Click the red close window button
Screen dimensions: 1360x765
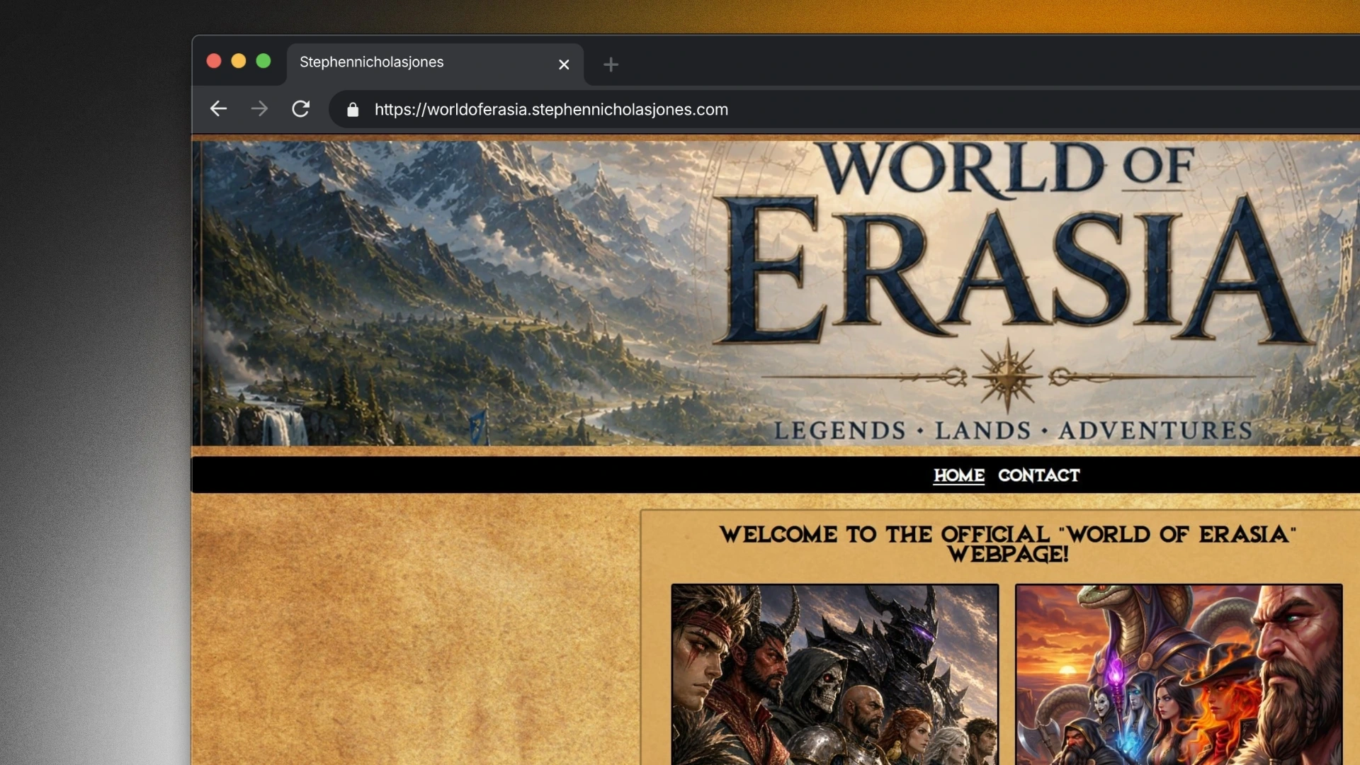(x=214, y=61)
